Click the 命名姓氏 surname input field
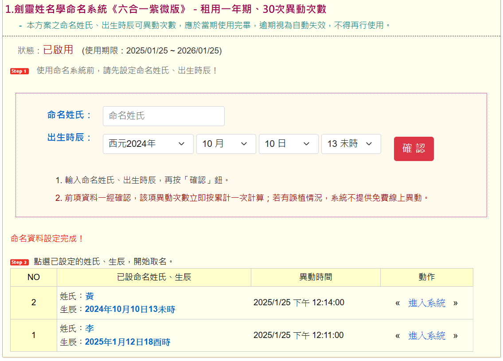The height and width of the screenshot is (361, 503). coord(164,116)
